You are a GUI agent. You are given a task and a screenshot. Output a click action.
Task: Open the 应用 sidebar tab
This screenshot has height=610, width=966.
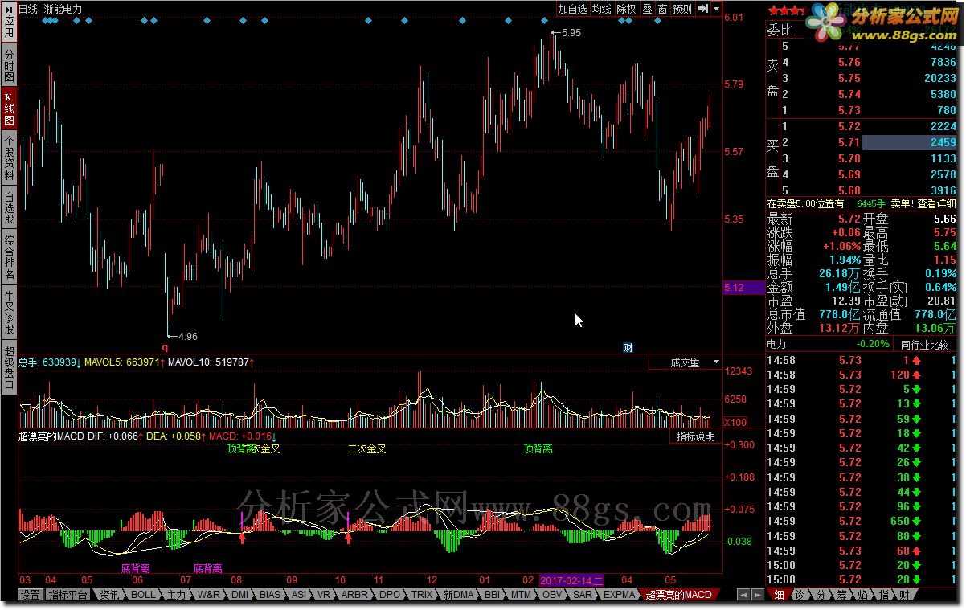[9, 23]
